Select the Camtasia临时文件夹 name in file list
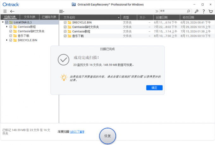Screen dimensions: 215x145 [x=85, y=27]
